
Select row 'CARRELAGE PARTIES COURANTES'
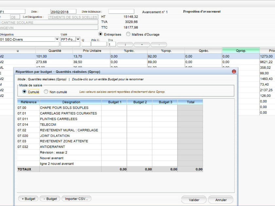pyautogui.click(x=110, y=113)
